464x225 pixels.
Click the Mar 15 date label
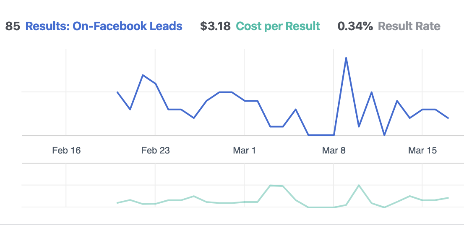pyautogui.click(x=422, y=151)
